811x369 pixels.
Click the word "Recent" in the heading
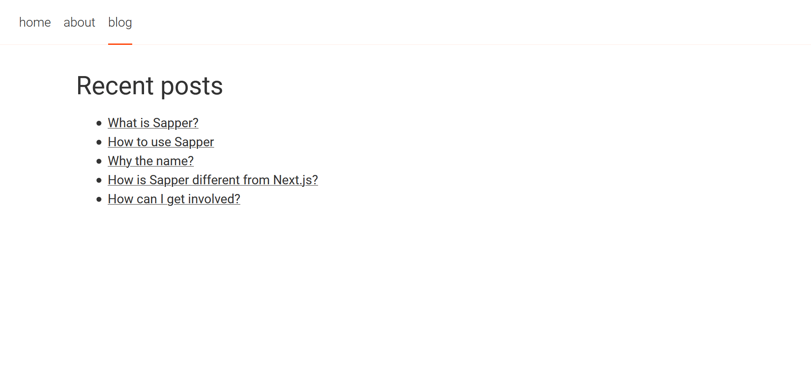pyautogui.click(x=115, y=86)
